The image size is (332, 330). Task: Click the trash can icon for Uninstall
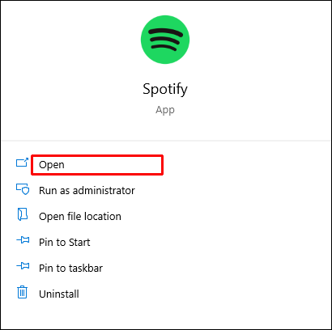(23, 292)
